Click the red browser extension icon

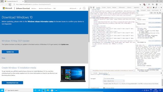tap(144, 4)
